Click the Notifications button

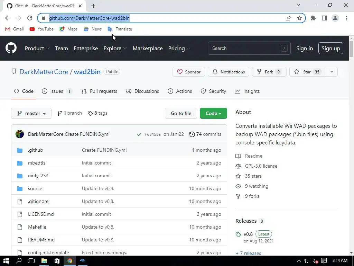pos(229,72)
